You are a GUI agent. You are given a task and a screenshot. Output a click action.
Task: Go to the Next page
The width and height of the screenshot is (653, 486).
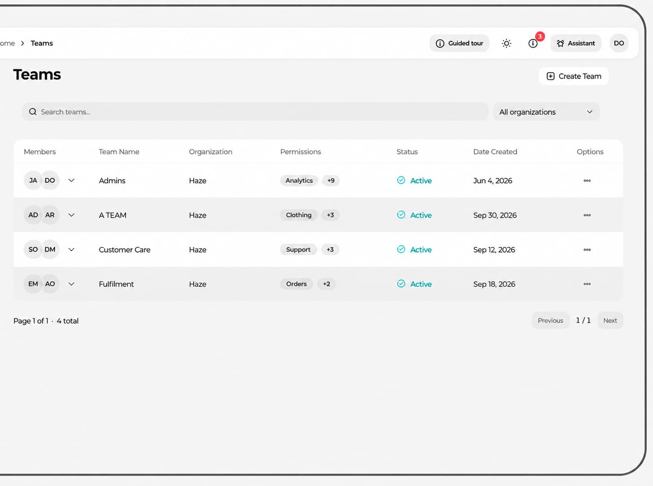pos(610,320)
